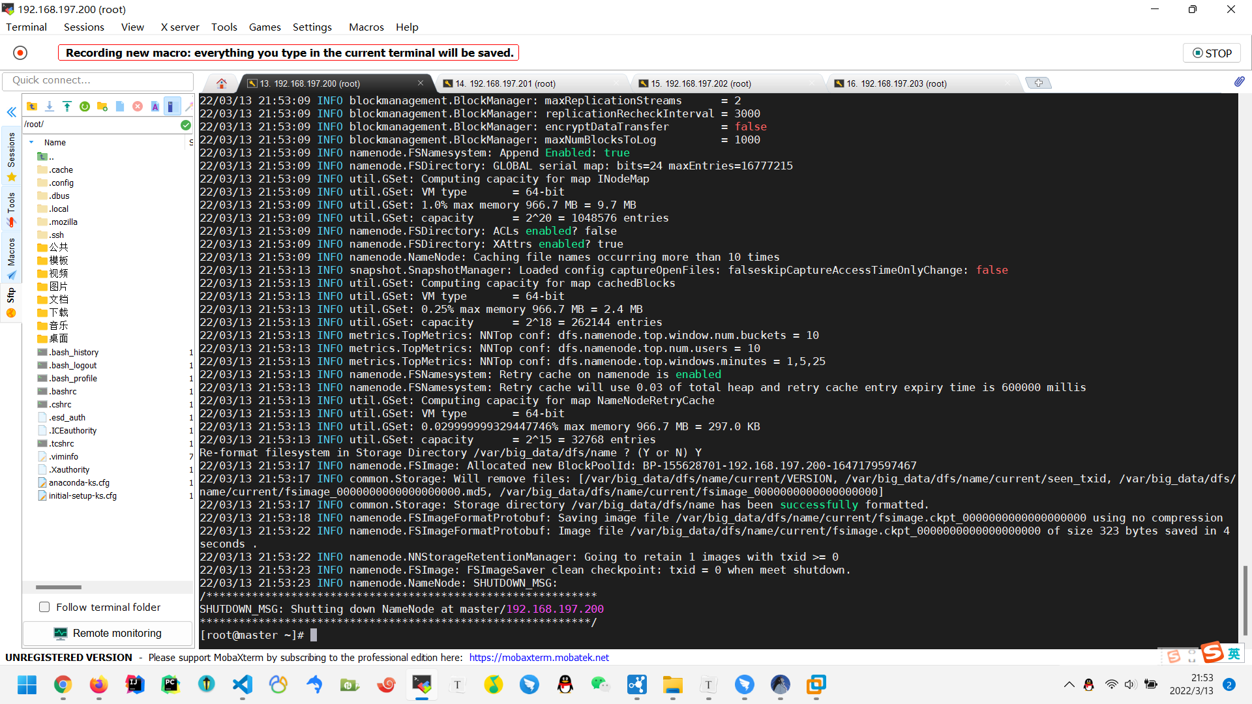Open the Macros menu

366,27
